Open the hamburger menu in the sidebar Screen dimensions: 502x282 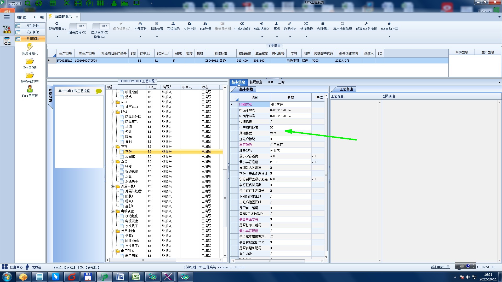[7, 17]
